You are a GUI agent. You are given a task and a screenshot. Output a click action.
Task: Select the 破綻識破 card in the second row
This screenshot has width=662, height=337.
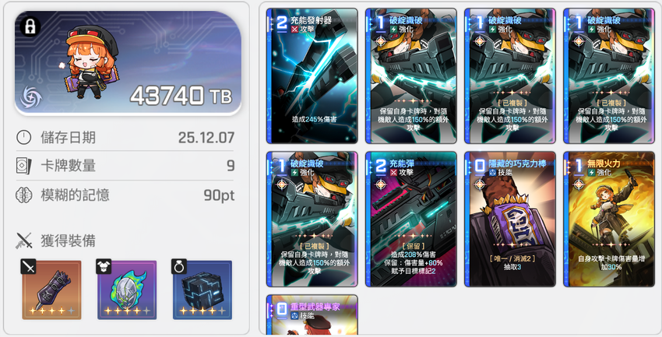[312, 219]
